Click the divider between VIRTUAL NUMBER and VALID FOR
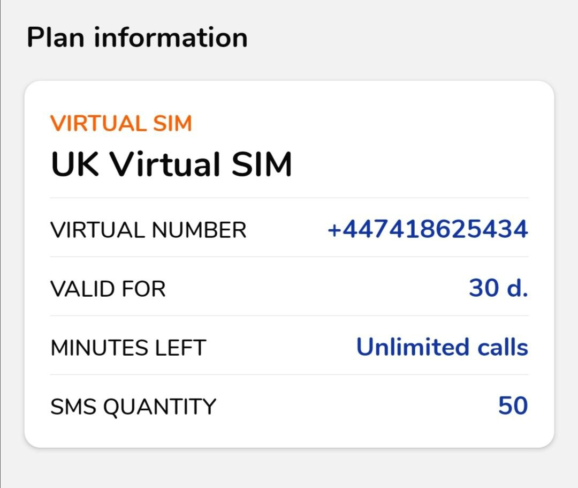This screenshot has width=578, height=488. [289, 257]
